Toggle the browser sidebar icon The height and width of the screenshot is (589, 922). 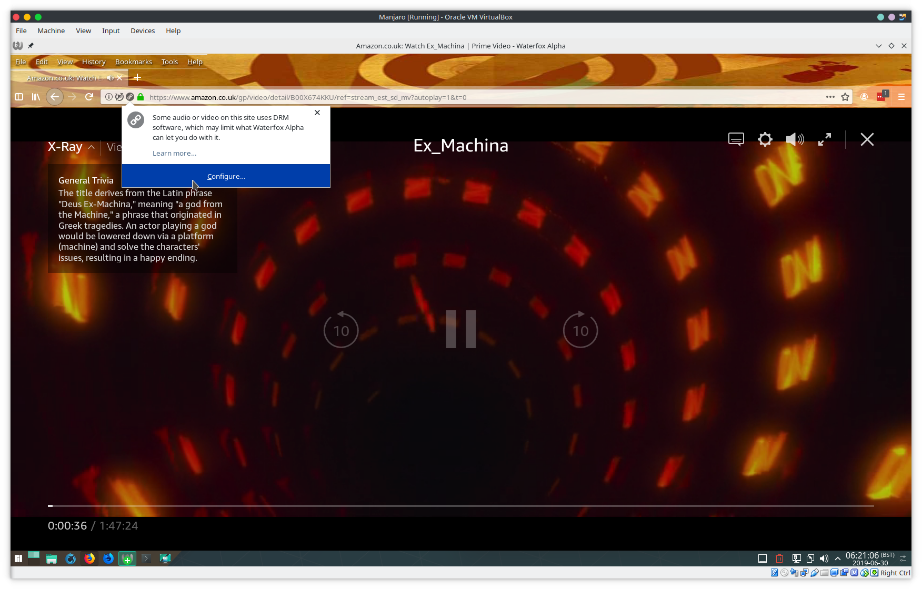(x=19, y=97)
